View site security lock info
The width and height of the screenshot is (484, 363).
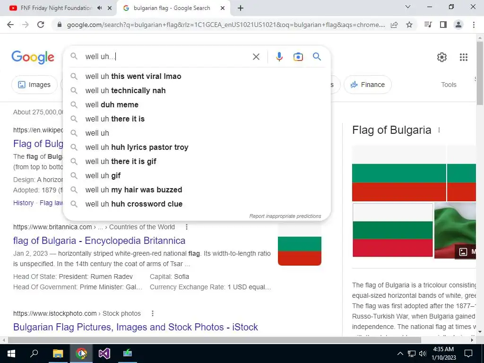[60, 25]
